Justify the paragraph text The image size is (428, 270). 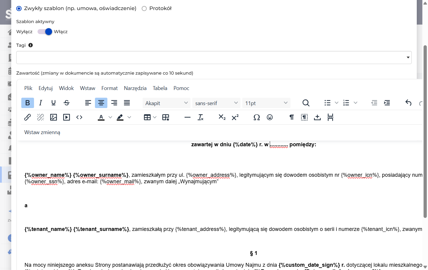pyautogui.click(x=127, y=103)
